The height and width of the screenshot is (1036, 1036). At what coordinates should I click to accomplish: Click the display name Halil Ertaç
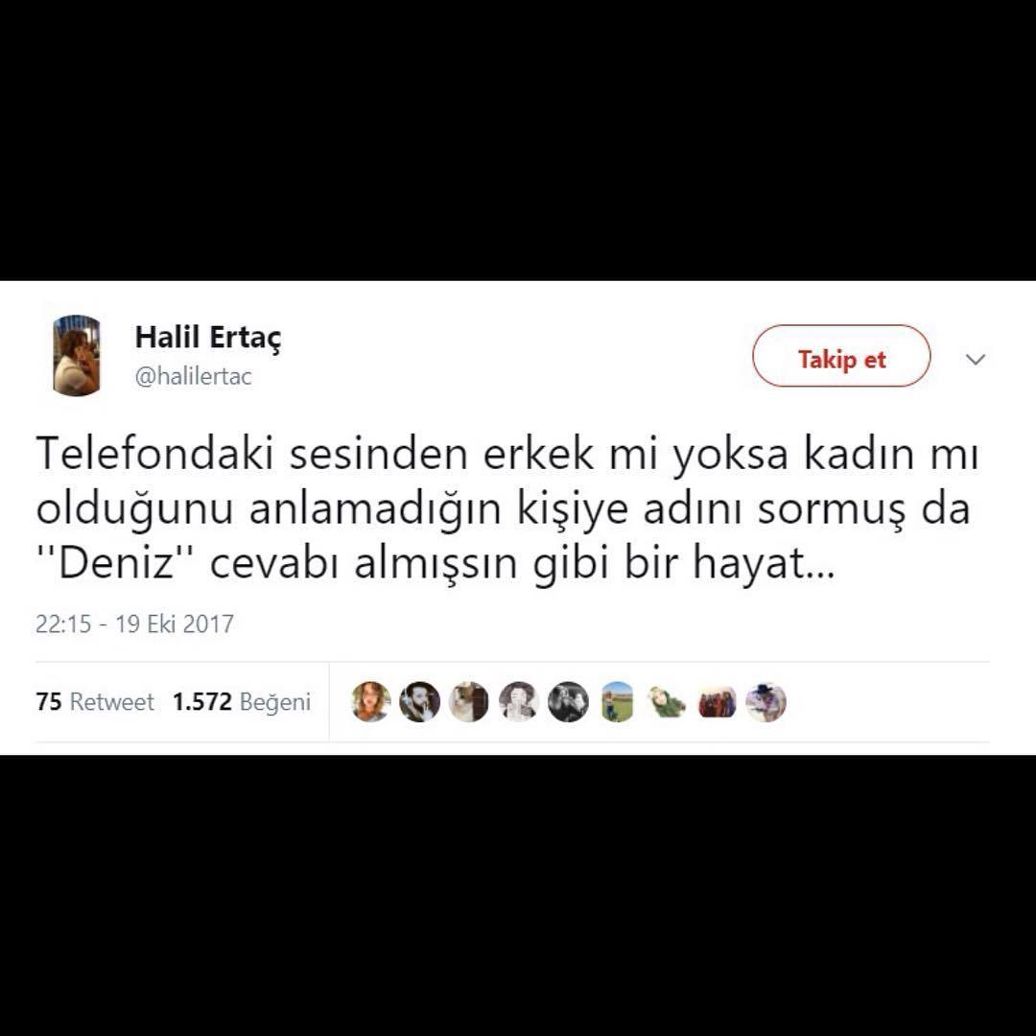tap(208, 338)
